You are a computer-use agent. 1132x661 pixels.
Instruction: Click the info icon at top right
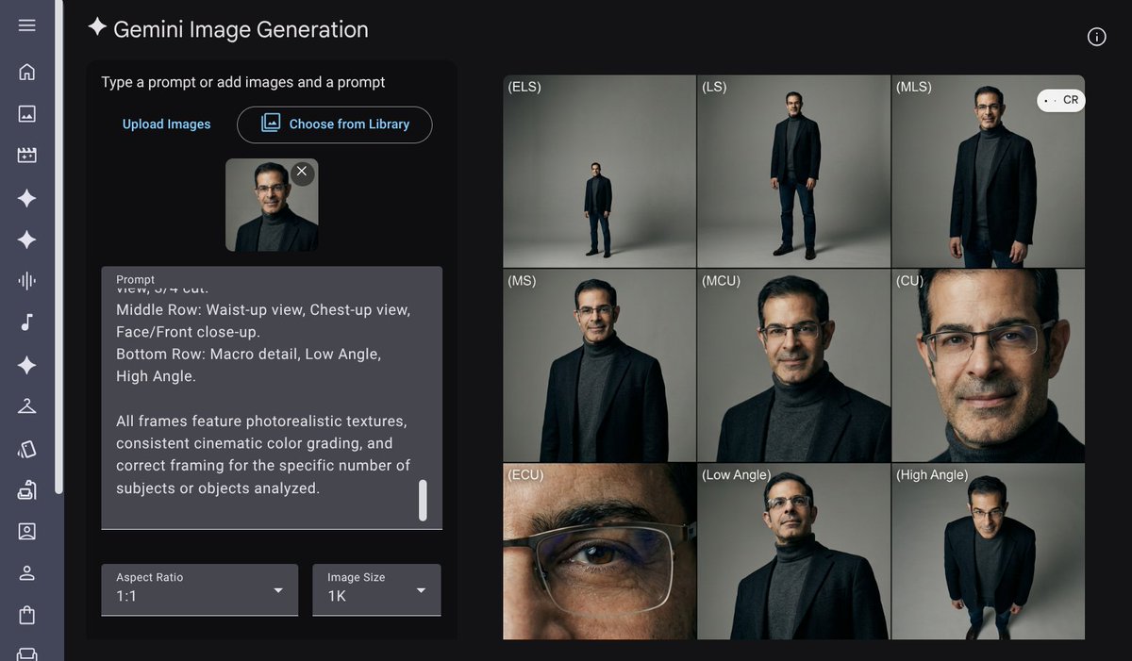(1096, 37)
